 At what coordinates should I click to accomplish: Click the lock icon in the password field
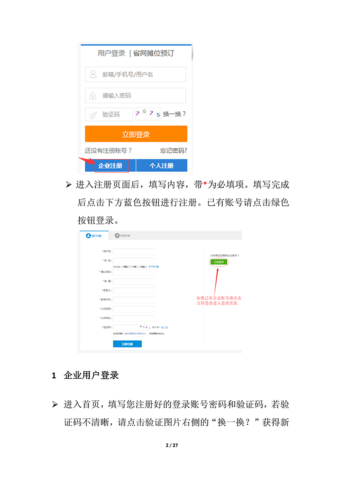click(93, 96)
